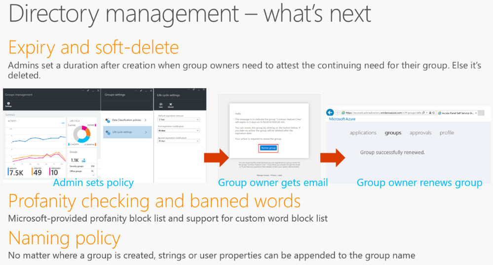Open First expiration notification dropdown
The image size is (493, 265).
[x=179, y=130]
